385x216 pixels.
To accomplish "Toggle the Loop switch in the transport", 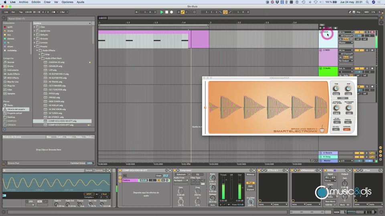I will pos(225,12).
